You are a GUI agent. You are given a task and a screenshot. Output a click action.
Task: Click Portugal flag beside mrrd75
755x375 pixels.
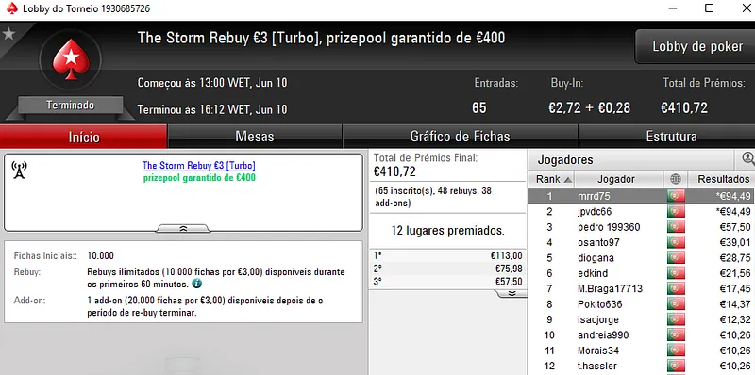point(676,196)
